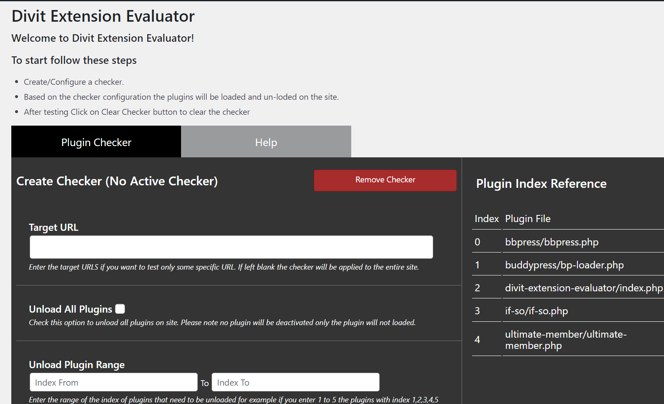Click the Plugin Index Reference heading
Viewport: 664px width, 404px height.
pos(541,184)
